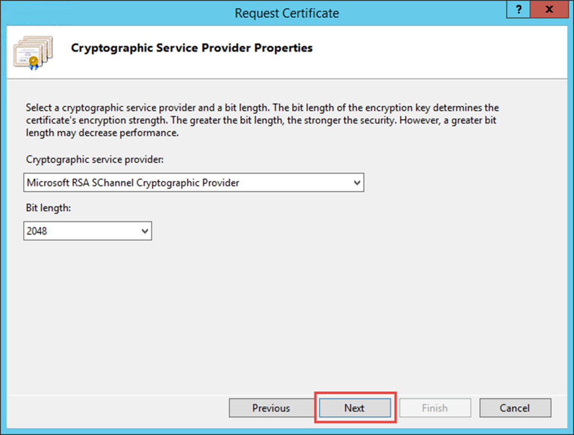
Task: Go back with the Previous button
Action: [271, 408]
